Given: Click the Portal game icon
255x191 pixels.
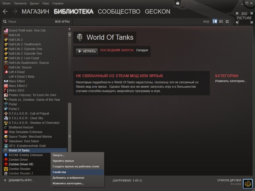Looking at the screenshot, I should [x=6, y=104].
